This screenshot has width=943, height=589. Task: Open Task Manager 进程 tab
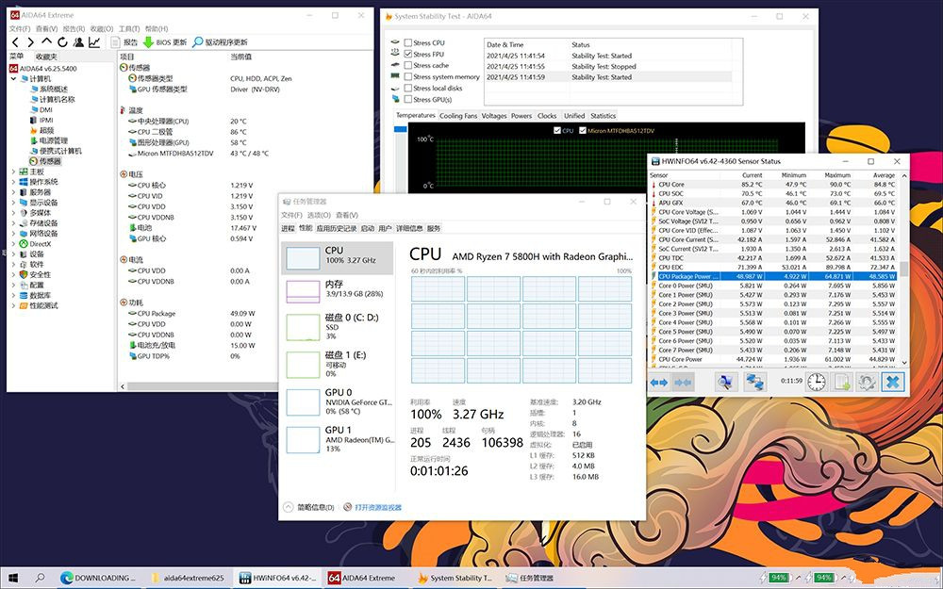[288, 228]
